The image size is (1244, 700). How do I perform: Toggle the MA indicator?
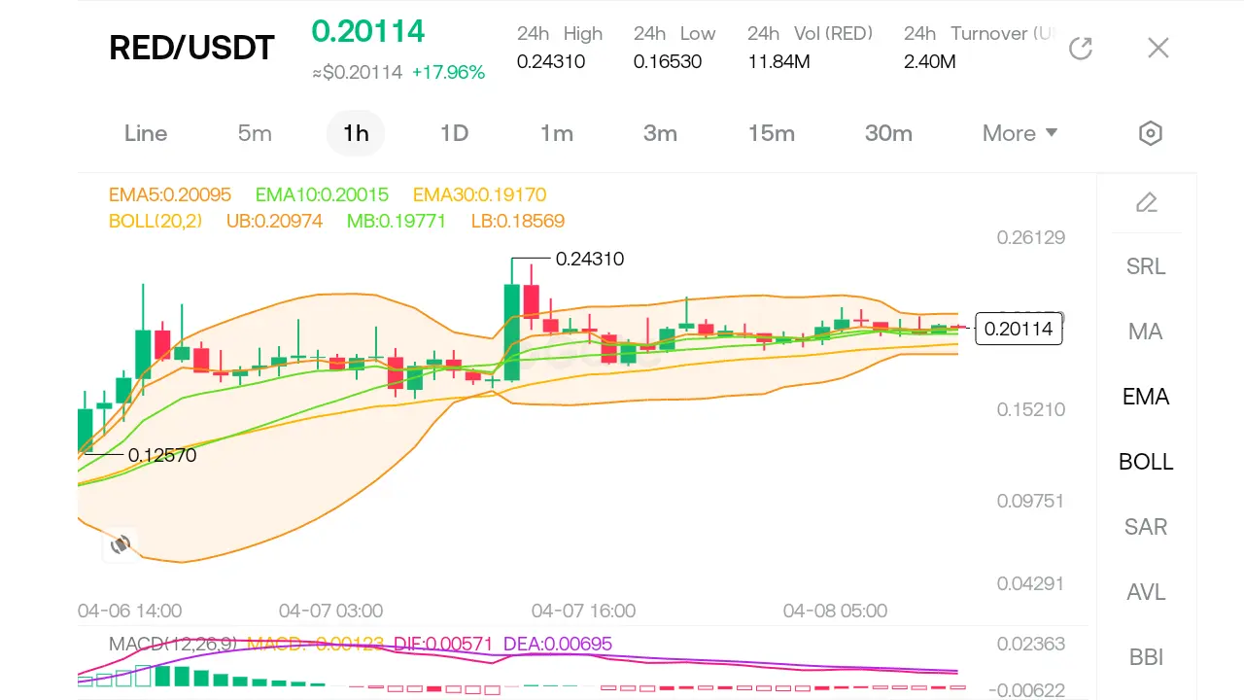1146,332
